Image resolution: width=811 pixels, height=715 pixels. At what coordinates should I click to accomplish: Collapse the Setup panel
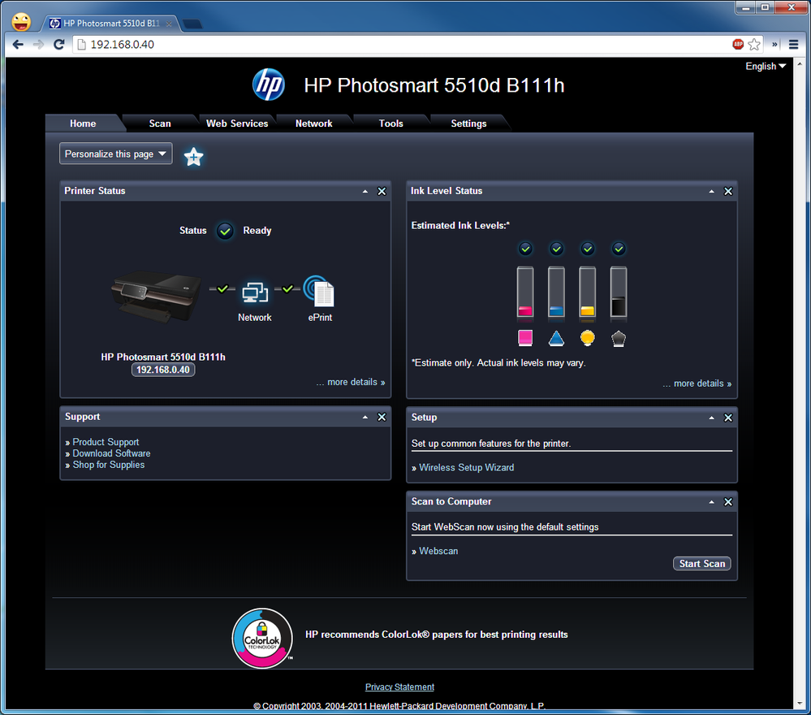712,418
